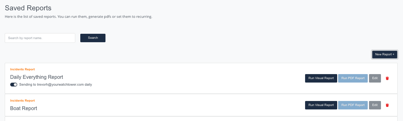
Task: Edit the Daily Everything Report
Action: pyautogui.click(x=375, y=78)
